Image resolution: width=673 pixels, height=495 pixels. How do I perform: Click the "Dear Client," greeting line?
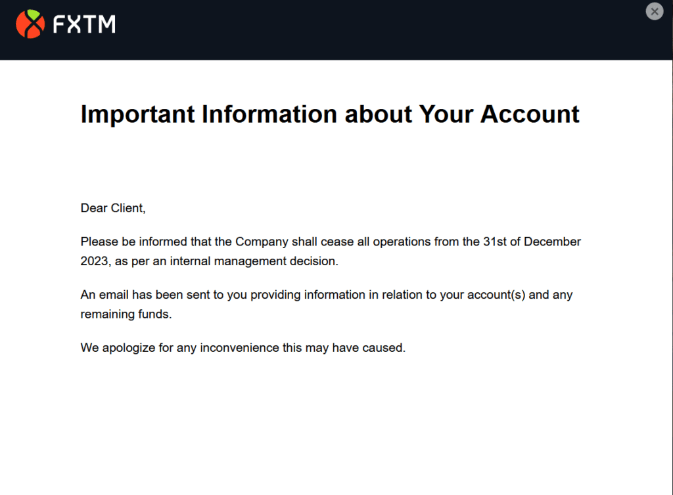[x=112, y=207]
